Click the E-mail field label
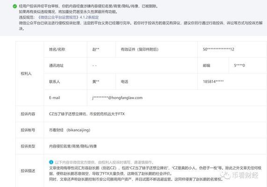267x187 pixels. click(55, 98)
